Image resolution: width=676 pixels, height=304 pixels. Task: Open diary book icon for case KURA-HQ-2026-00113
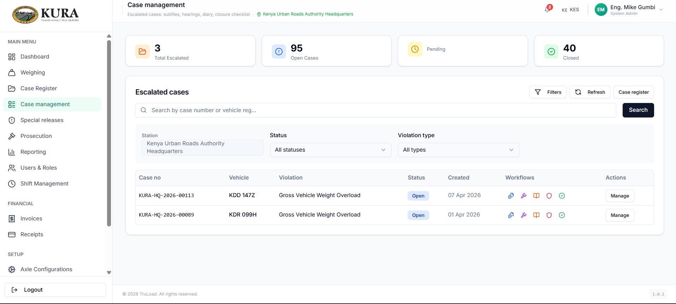tap(536, 196)
